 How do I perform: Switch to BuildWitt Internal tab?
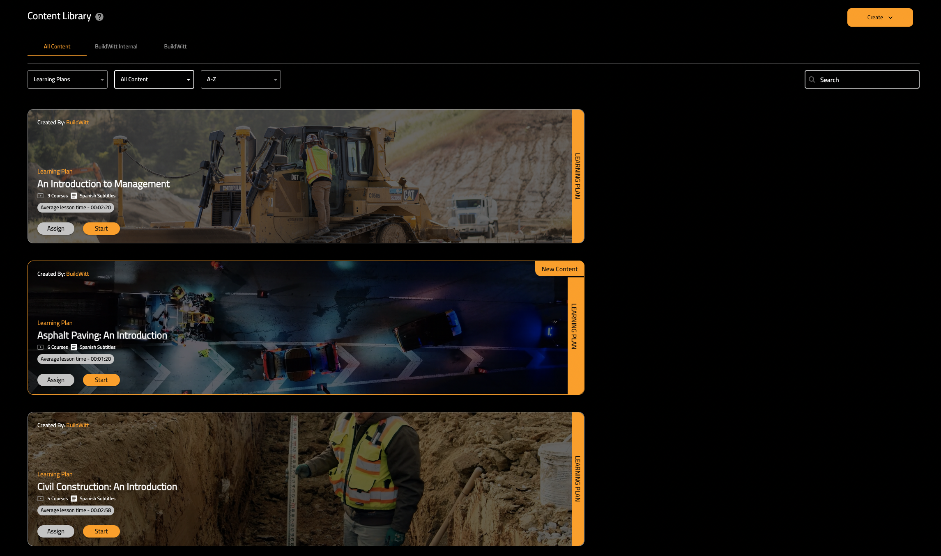[116, 46]
